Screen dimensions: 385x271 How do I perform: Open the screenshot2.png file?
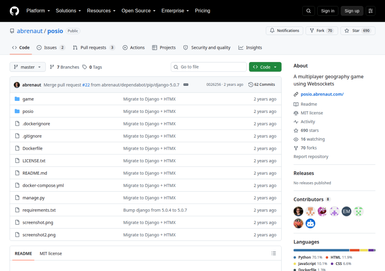click(x=39, y=235)
